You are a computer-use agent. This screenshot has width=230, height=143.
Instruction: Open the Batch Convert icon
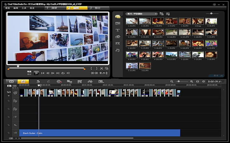tap(69, 82)
